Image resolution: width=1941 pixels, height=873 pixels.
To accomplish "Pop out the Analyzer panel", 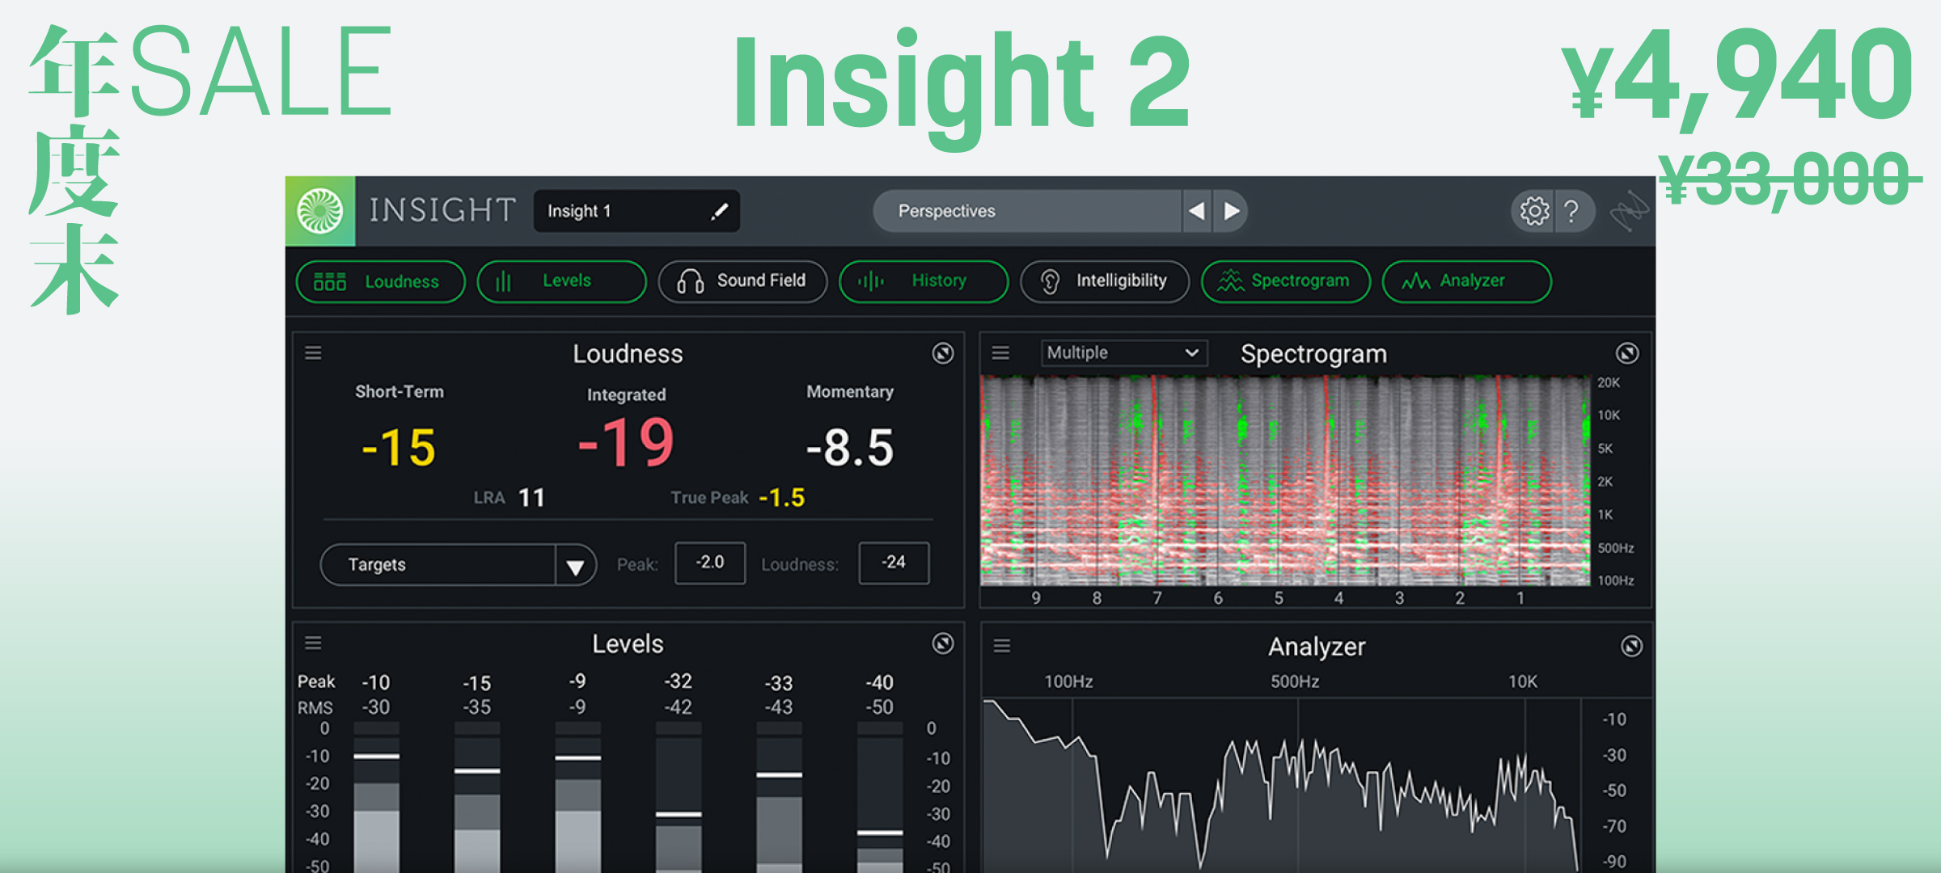I will (x=1631, y=646).
